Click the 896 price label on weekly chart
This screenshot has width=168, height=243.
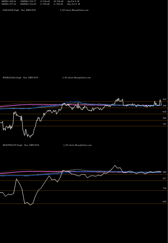pyautogui.click(x=164, y=106)
